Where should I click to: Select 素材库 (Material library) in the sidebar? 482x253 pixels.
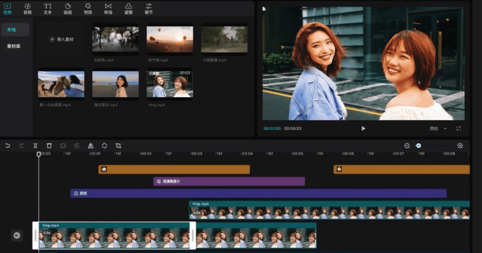click(14, 46)
